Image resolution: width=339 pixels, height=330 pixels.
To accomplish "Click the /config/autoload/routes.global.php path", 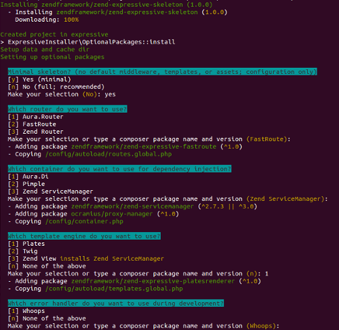I will 108,154.
